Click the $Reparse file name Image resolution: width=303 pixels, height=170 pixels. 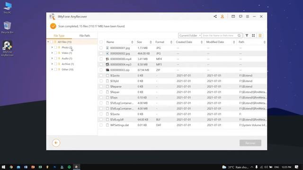(x=116, y=86)
